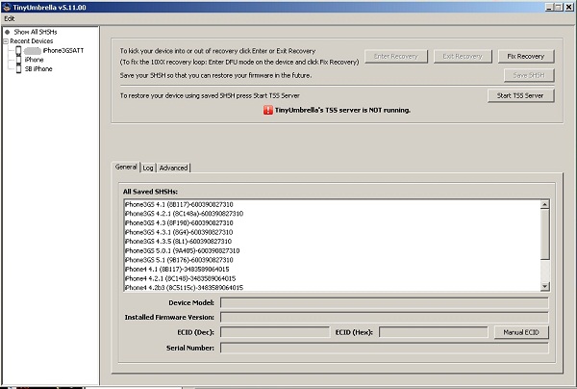This screenshot has width=577, height=389.
Task: Minimize the TinyUmbrella window
Action: (x=549, y=7)
